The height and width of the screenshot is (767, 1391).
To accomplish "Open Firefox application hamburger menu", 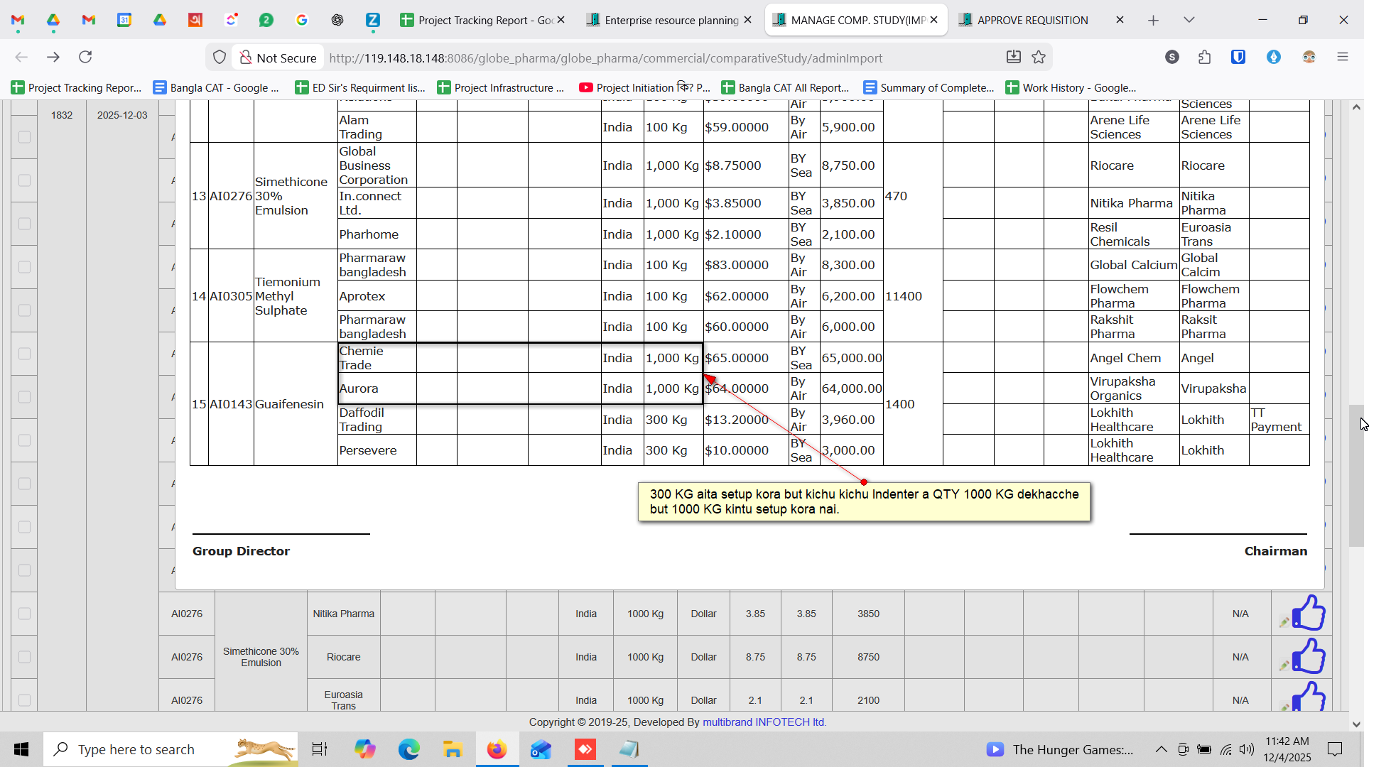I will (x=1342, y=57).
